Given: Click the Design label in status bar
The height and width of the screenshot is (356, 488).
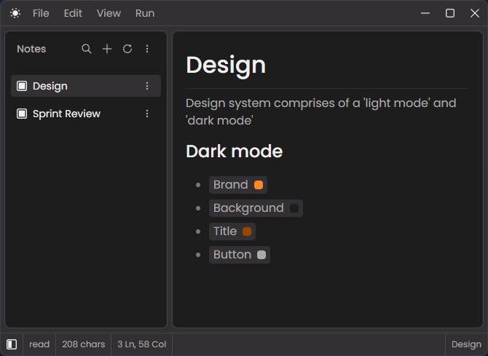Looking at the screenshot, I should click(x=466, y=344).
